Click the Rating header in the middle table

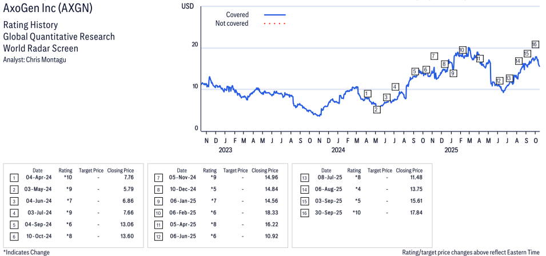coord(210,170)
